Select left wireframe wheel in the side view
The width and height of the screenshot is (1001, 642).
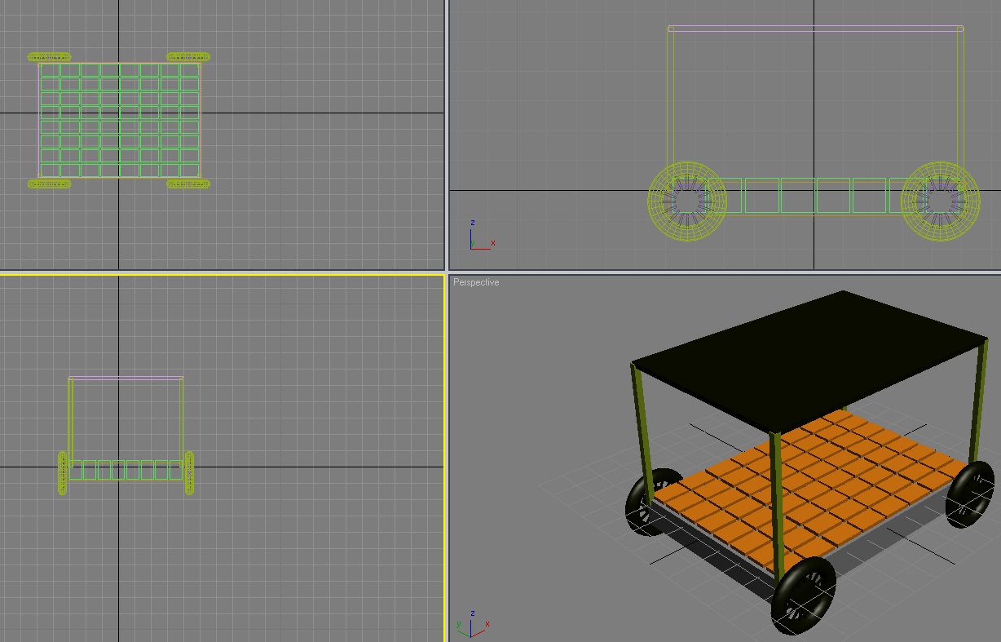click(688, 201)
